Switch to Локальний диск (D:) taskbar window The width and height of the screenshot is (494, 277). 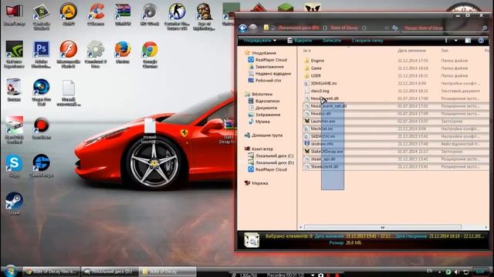110,272
